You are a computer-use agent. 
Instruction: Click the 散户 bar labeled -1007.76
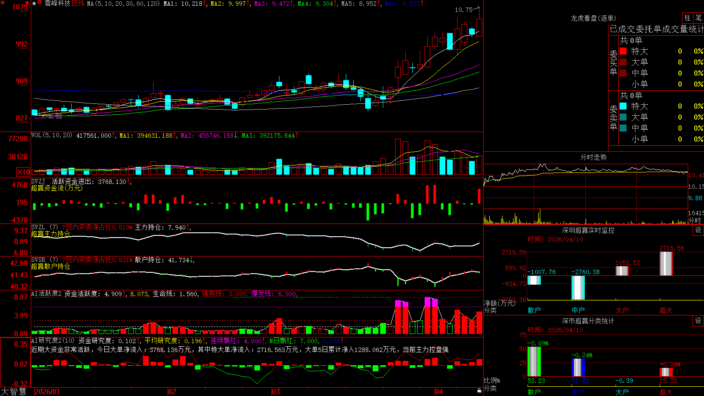click(534, 280)
